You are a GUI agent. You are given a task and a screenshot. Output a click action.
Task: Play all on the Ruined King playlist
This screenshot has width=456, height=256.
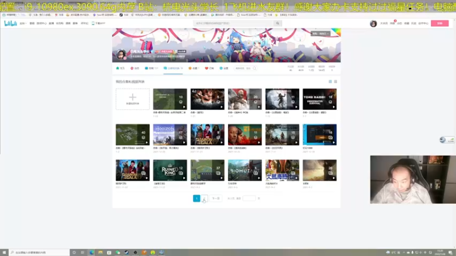click(184, 178)
